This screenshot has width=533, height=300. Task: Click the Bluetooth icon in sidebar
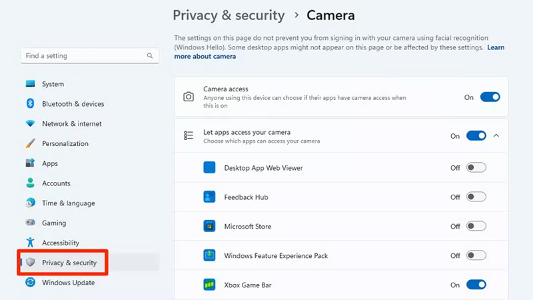click(30, 103)
